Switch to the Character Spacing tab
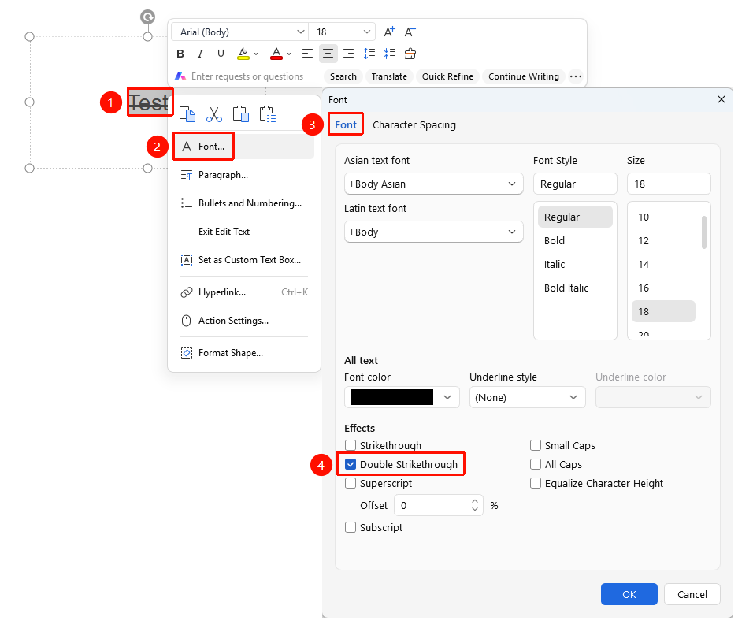Viewport: 753px width, 628px height. [x=414, y=125]
